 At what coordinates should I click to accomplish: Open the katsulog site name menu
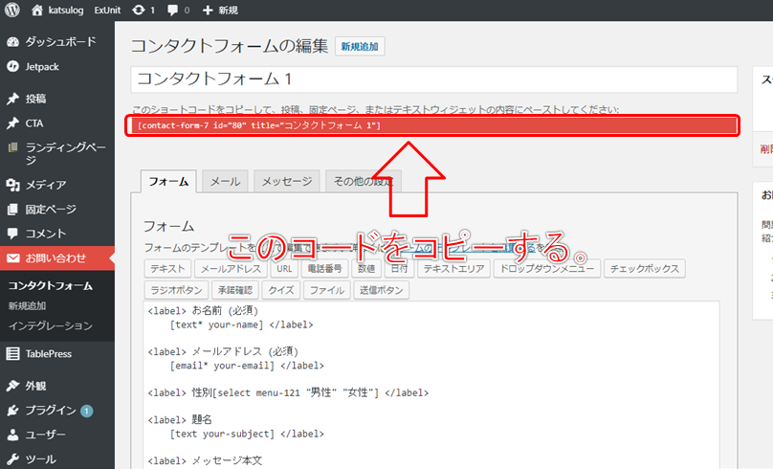66,10
